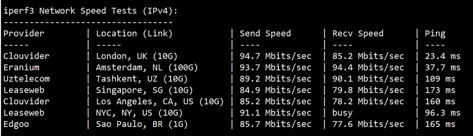Select the 94.7 Mbits/sec send speed
The height and width of the screenshot is (136, 473).
click(275, 56)
